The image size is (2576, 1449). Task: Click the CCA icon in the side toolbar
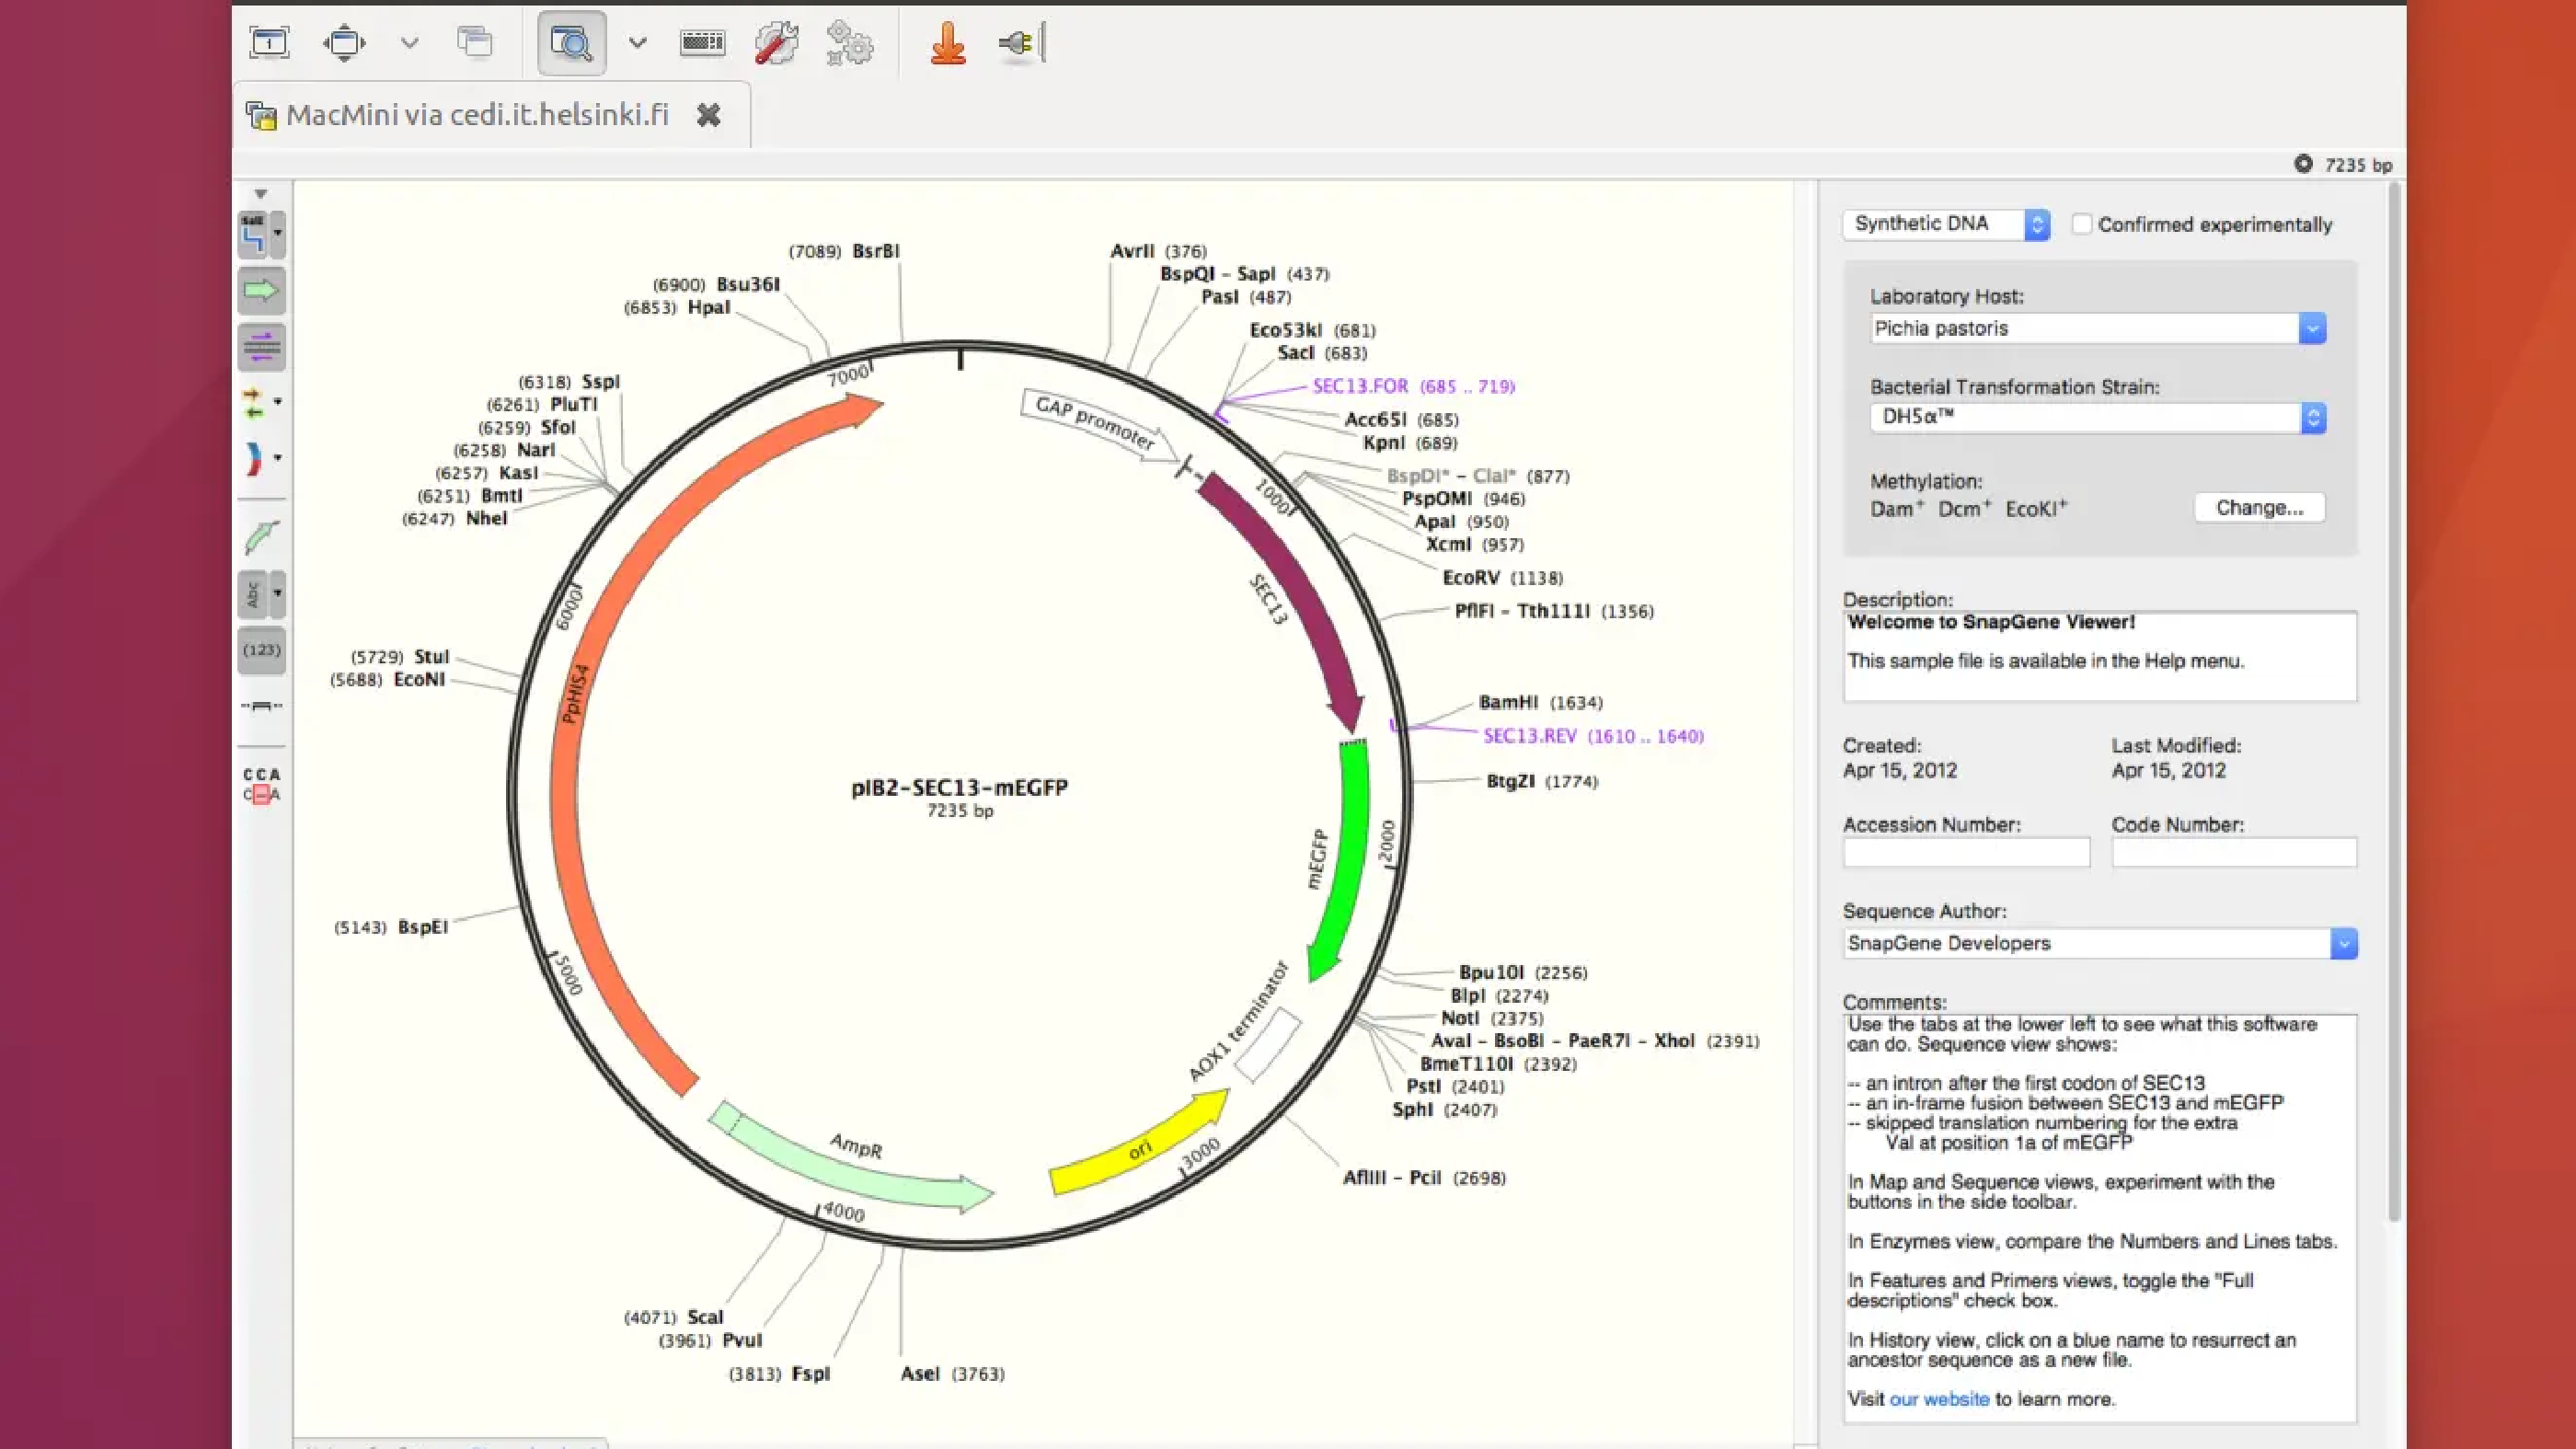point(262,785)
